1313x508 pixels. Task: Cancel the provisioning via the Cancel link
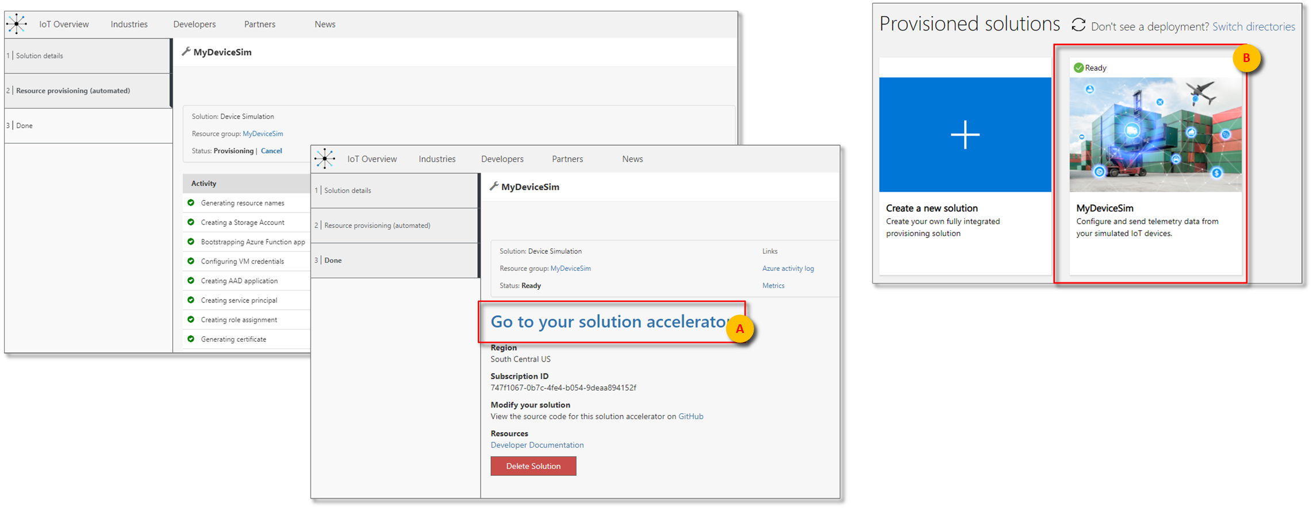271,151
